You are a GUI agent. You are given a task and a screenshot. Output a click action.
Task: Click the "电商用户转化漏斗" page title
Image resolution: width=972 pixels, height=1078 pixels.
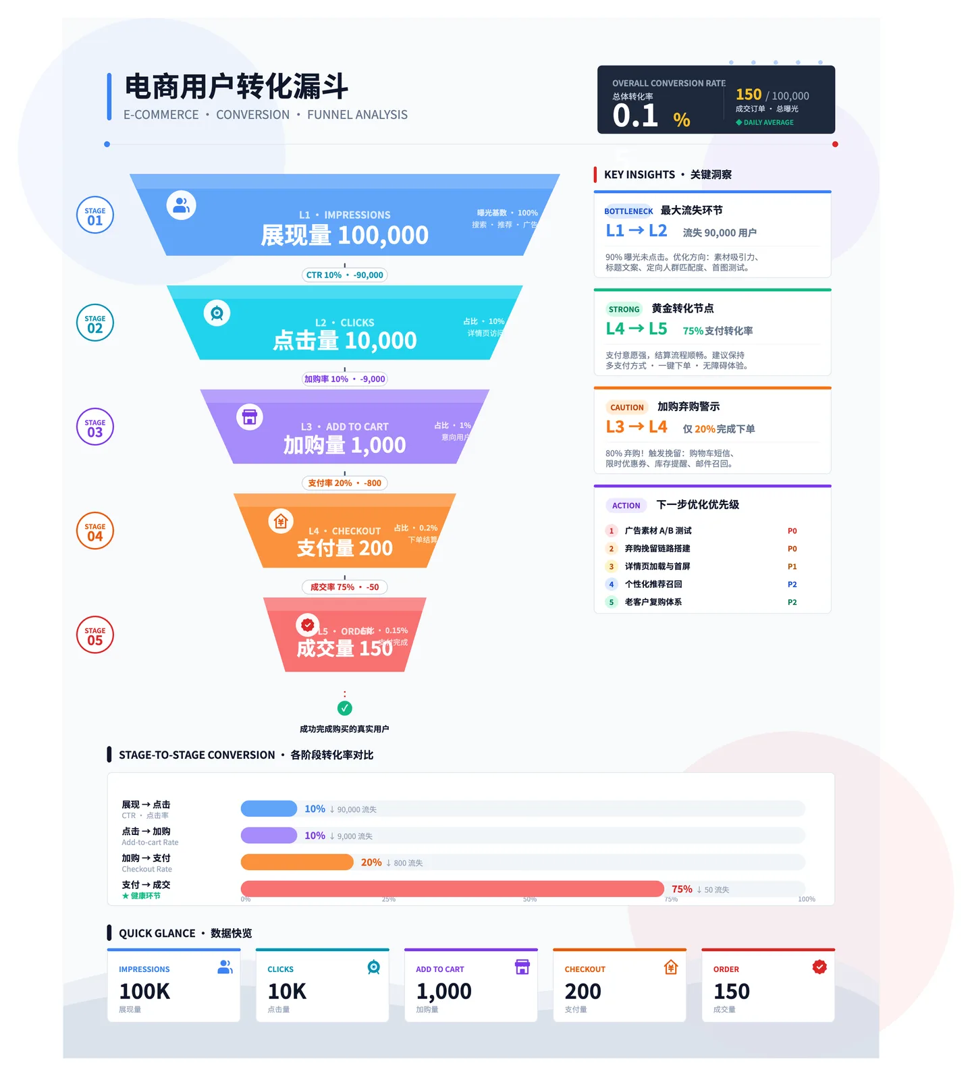coord(236,86)
